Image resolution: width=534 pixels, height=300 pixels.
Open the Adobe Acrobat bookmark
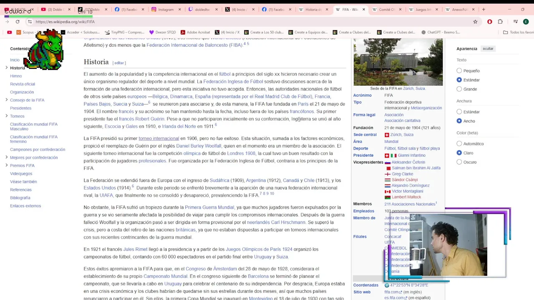(x=195, y=32)
